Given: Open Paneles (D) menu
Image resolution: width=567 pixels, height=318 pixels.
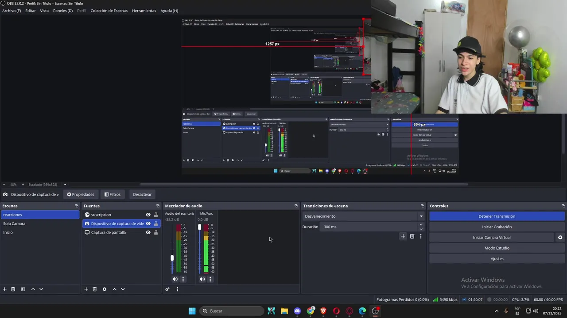Looking at the screenshot, I should [63, 11].
